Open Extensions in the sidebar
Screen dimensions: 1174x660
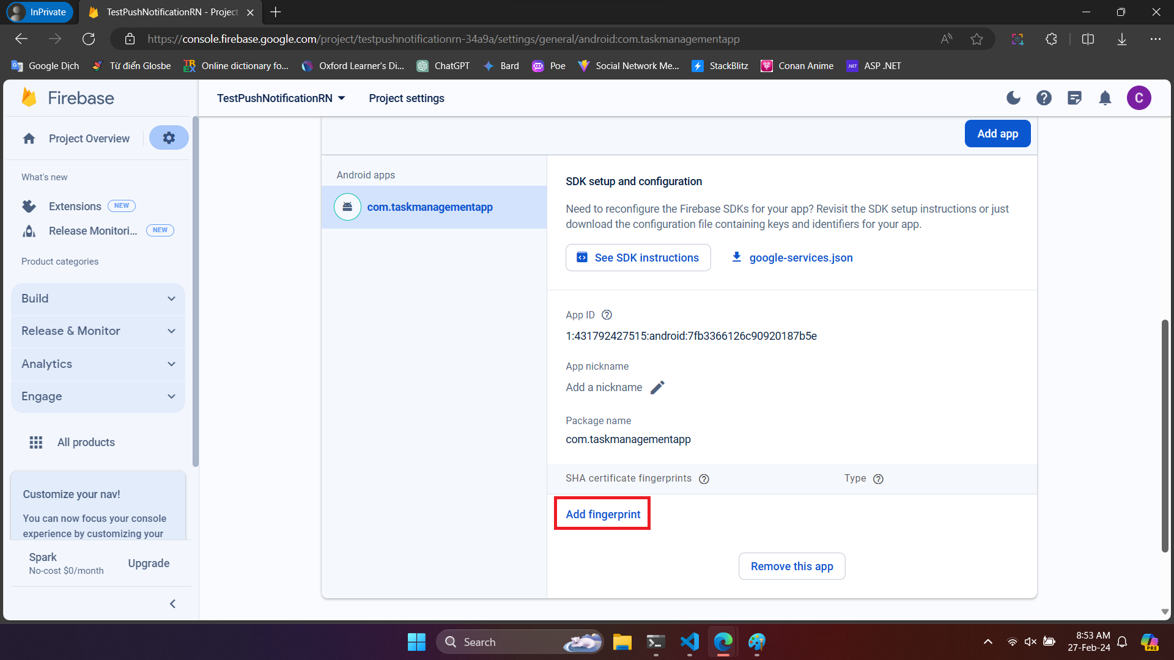[75, 207]
